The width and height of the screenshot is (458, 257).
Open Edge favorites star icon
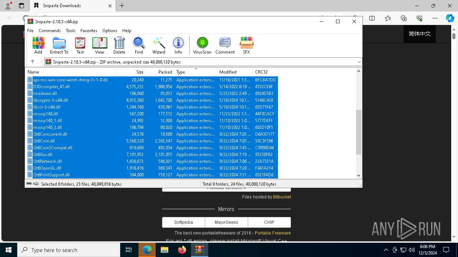[388, 18]
